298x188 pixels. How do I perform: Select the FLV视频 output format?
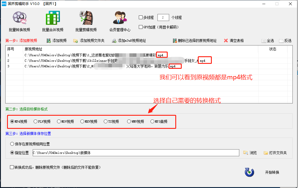pyautogui.click(x=35, y=122)
